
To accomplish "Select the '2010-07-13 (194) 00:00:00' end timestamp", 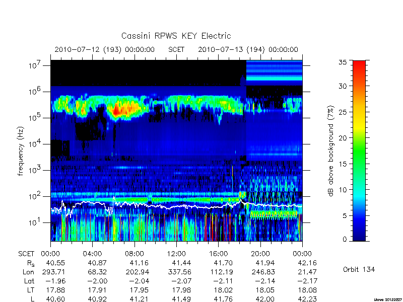I will coord(248,49).
